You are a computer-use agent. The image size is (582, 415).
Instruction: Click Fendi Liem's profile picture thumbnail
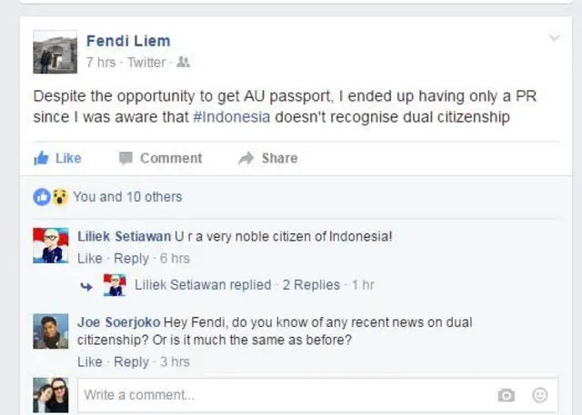(55, 52)
